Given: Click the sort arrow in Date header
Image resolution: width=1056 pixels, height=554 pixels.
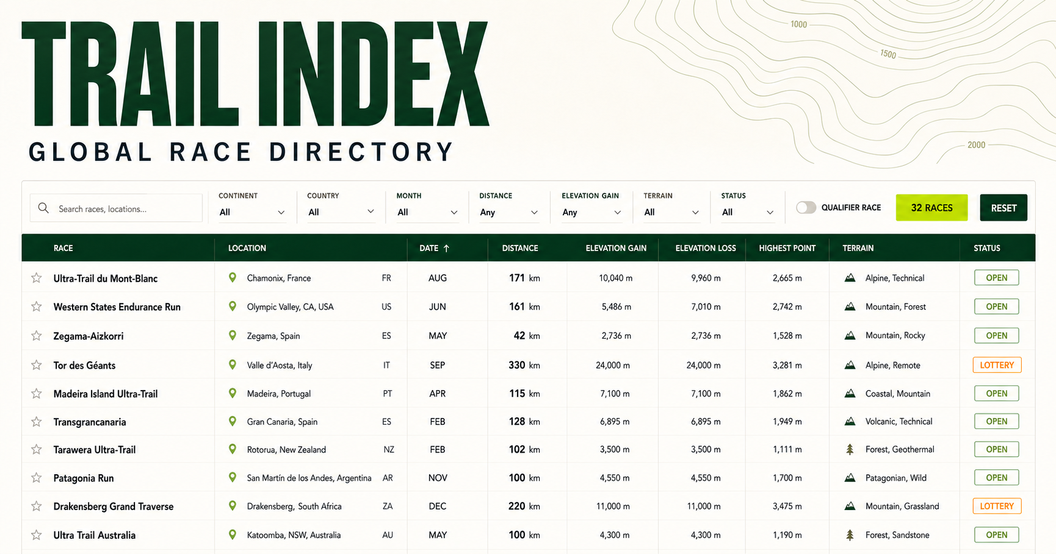Looking at the screenshot, I should 446,248.
